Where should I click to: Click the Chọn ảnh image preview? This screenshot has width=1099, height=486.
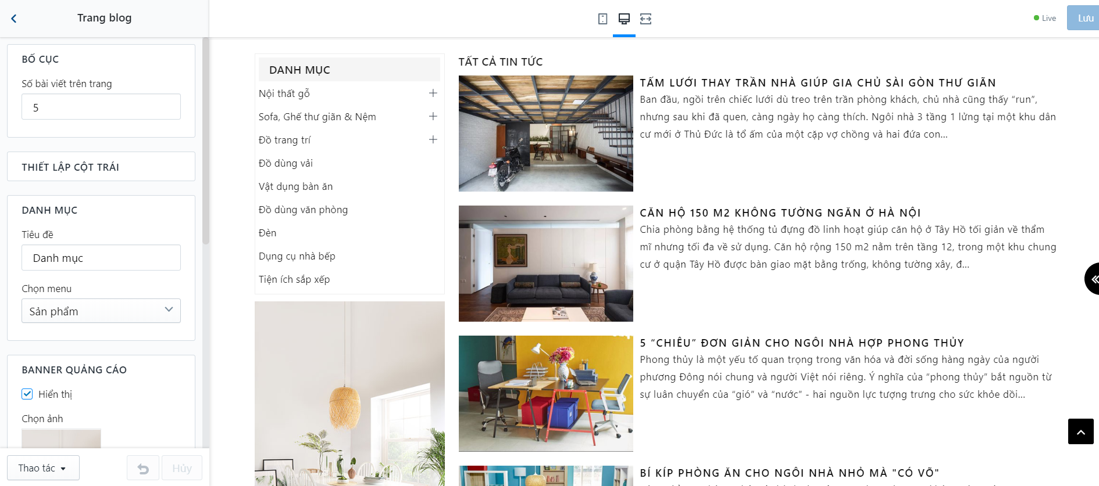pyautogui.click(x=61, y=438)
